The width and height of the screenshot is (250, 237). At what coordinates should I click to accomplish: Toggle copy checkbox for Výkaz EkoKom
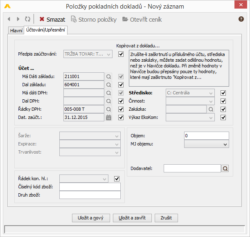(223, 118)
